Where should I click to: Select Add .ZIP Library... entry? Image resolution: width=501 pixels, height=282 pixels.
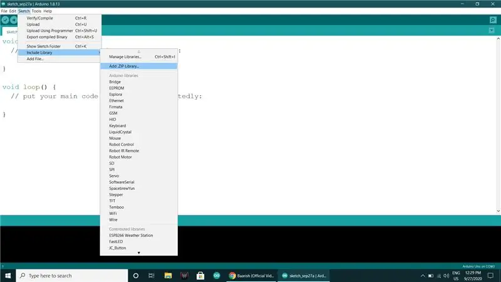(x=138, y=66)
